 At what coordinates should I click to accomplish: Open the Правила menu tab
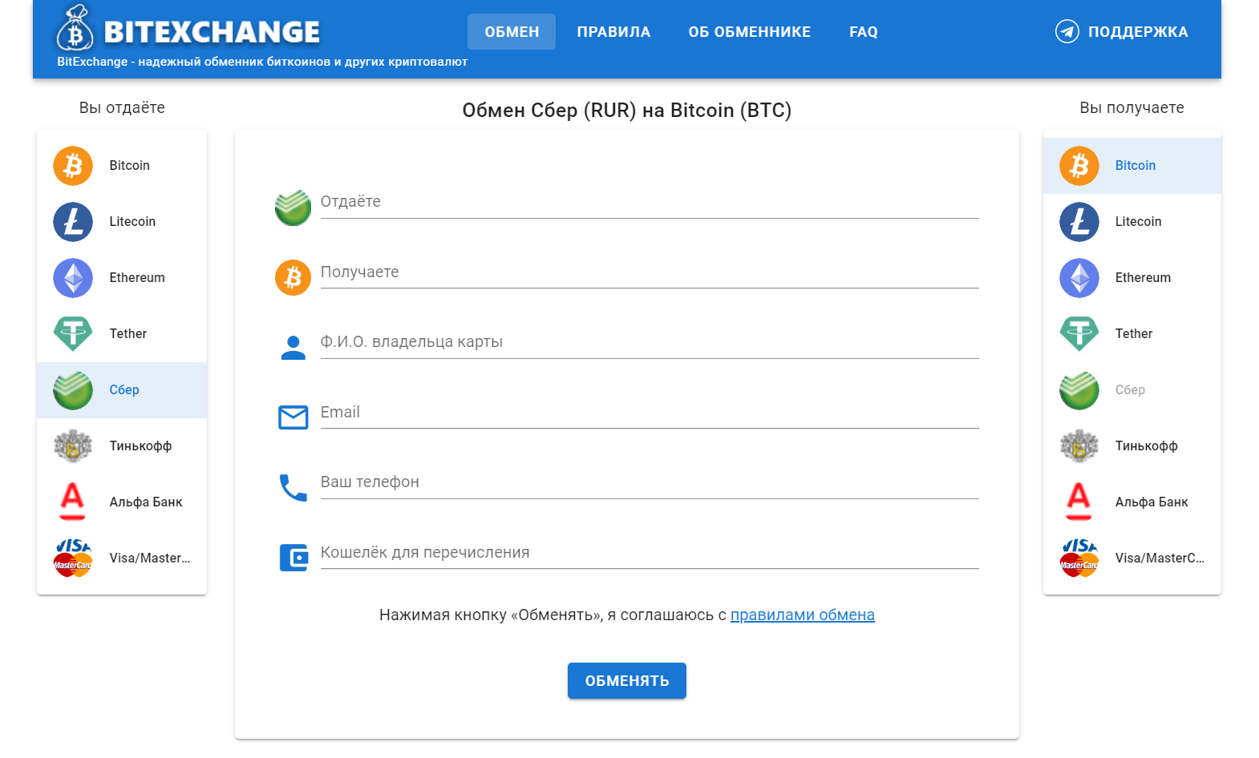coord(613,32)
